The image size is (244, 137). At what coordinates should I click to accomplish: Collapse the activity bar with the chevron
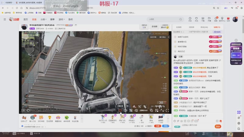pos(82,119)
